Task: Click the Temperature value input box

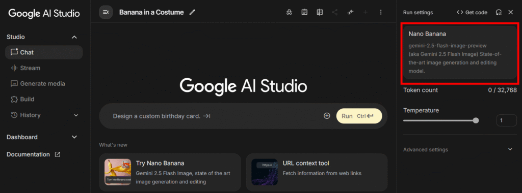Action: (506, 120)
